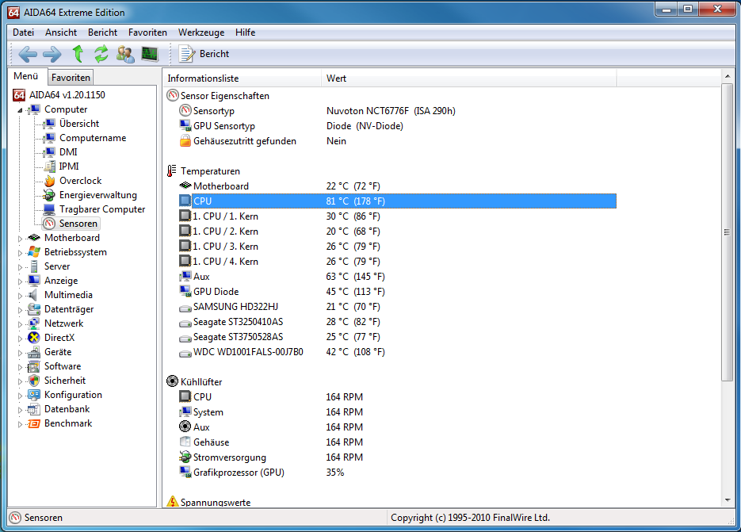Click the Overclock flame icon
This screenshot has width=741, height=532.
click(x=49, y=181)
